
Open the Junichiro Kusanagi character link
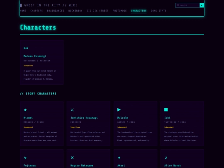point(84,118)
